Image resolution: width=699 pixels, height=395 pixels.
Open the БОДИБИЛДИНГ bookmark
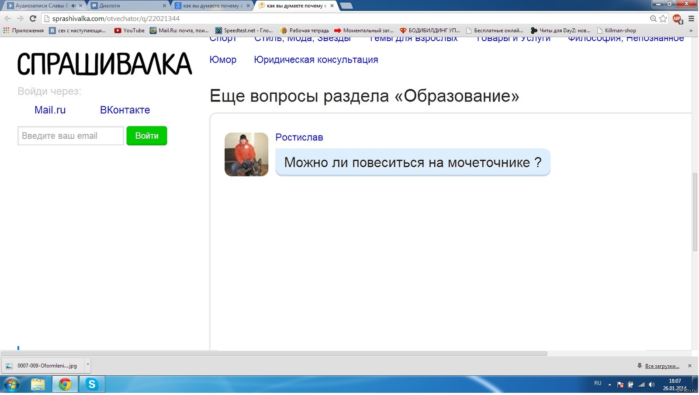pyautogui.click(x=430, y=31)
